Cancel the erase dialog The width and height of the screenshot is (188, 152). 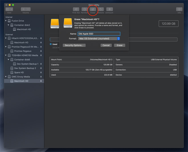click(106, 45)
